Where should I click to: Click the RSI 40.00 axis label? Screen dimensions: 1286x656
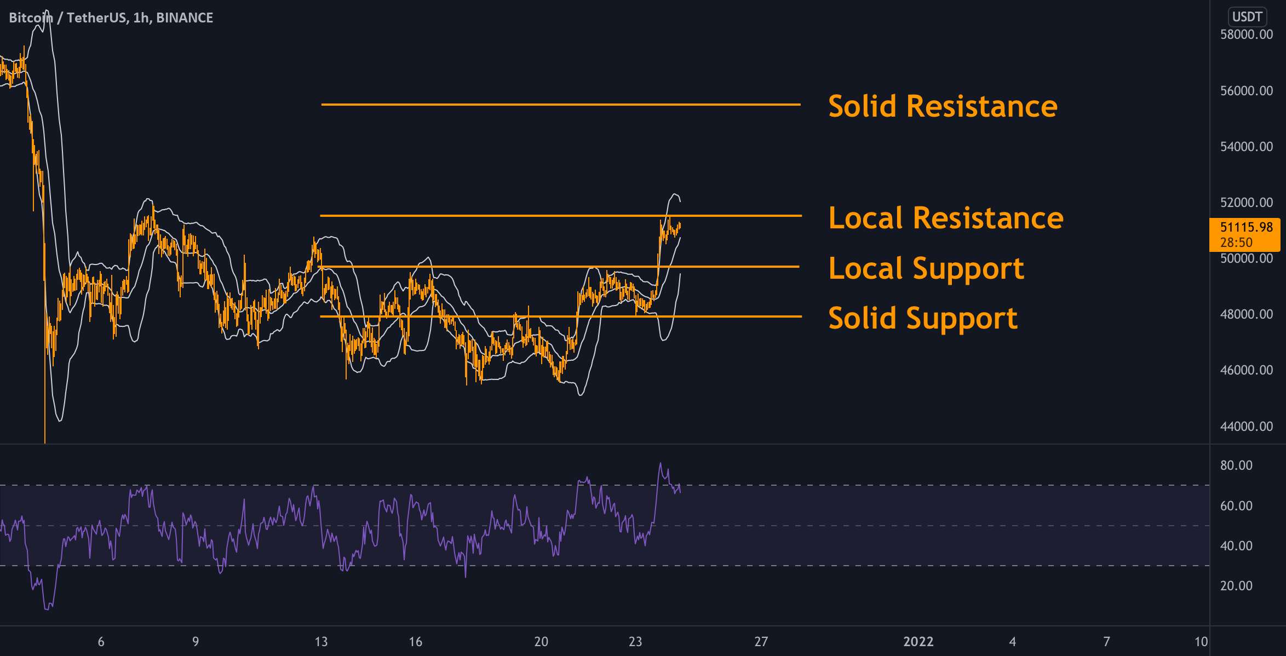pyautogui.click(x=1236, y=545)
